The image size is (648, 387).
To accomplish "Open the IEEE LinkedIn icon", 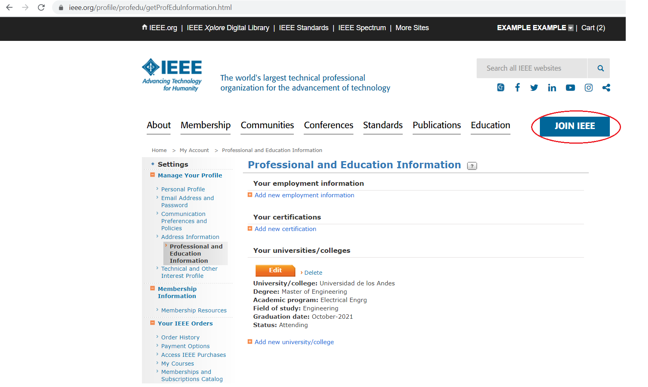I will point(552,88).
